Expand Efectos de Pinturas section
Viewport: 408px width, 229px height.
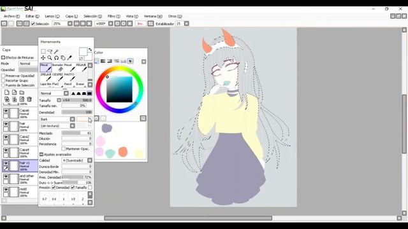click(x=3, y=57)
